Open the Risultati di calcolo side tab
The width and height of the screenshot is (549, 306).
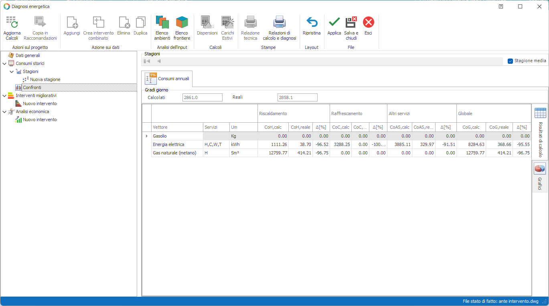[x=540, y=132]
